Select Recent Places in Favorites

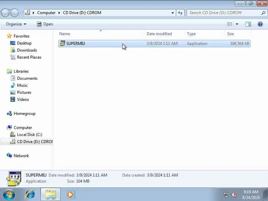29,57
